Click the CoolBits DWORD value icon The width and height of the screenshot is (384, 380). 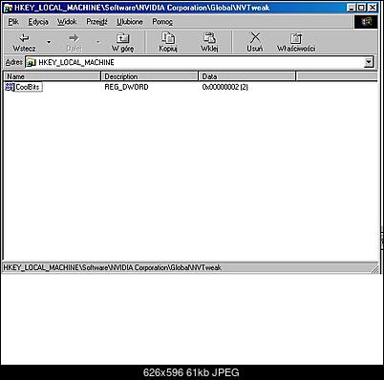coord(10,87)
